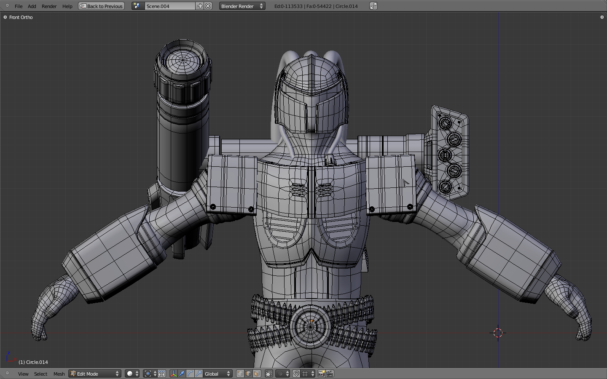Open the Edit Mode dropdown

(95, 374)
